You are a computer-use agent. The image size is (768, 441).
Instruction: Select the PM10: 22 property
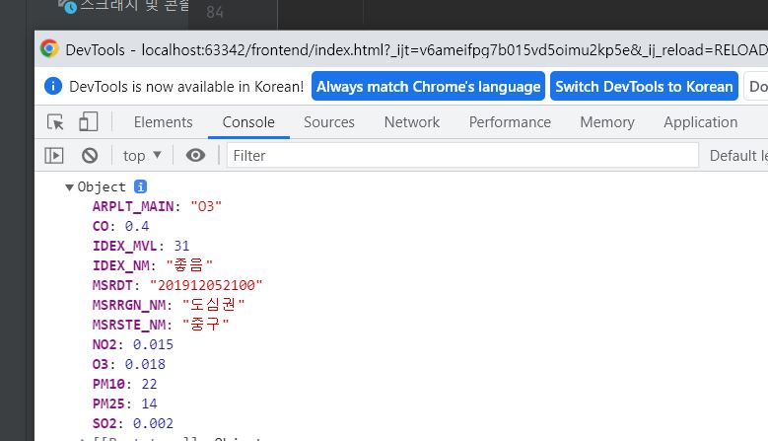click(x=124, y=384)
